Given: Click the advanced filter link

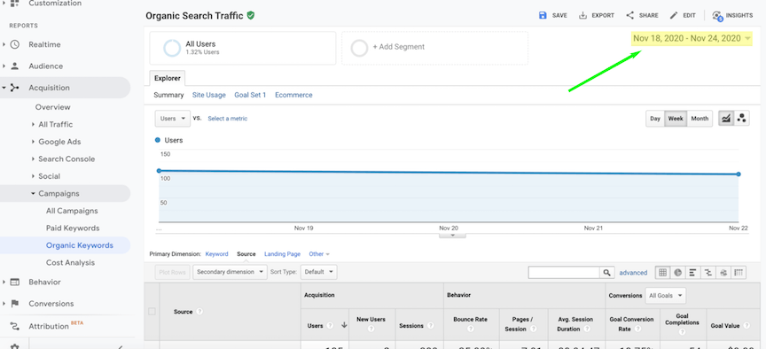Looking at the screenshot, I should tap(633, 273).
